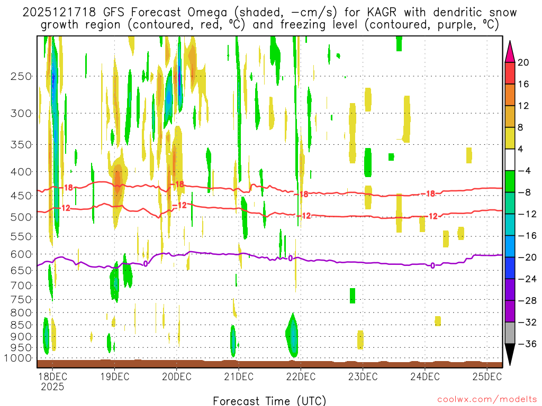542x406 pixels.
Task: Click the Forecast Time (UTC) axis title
Action: tap(269, 401)
